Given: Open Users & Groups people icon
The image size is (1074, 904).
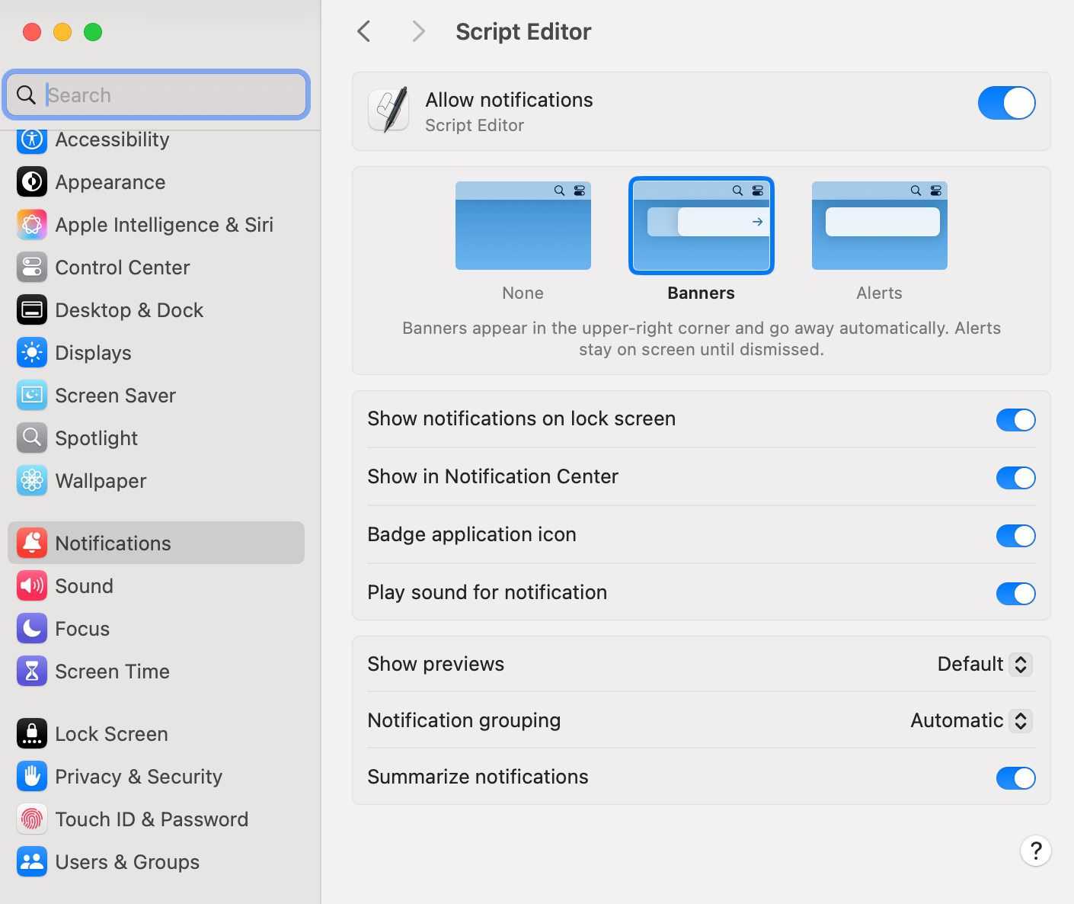Looking at the screenshot, I should [x=32, y=862].
